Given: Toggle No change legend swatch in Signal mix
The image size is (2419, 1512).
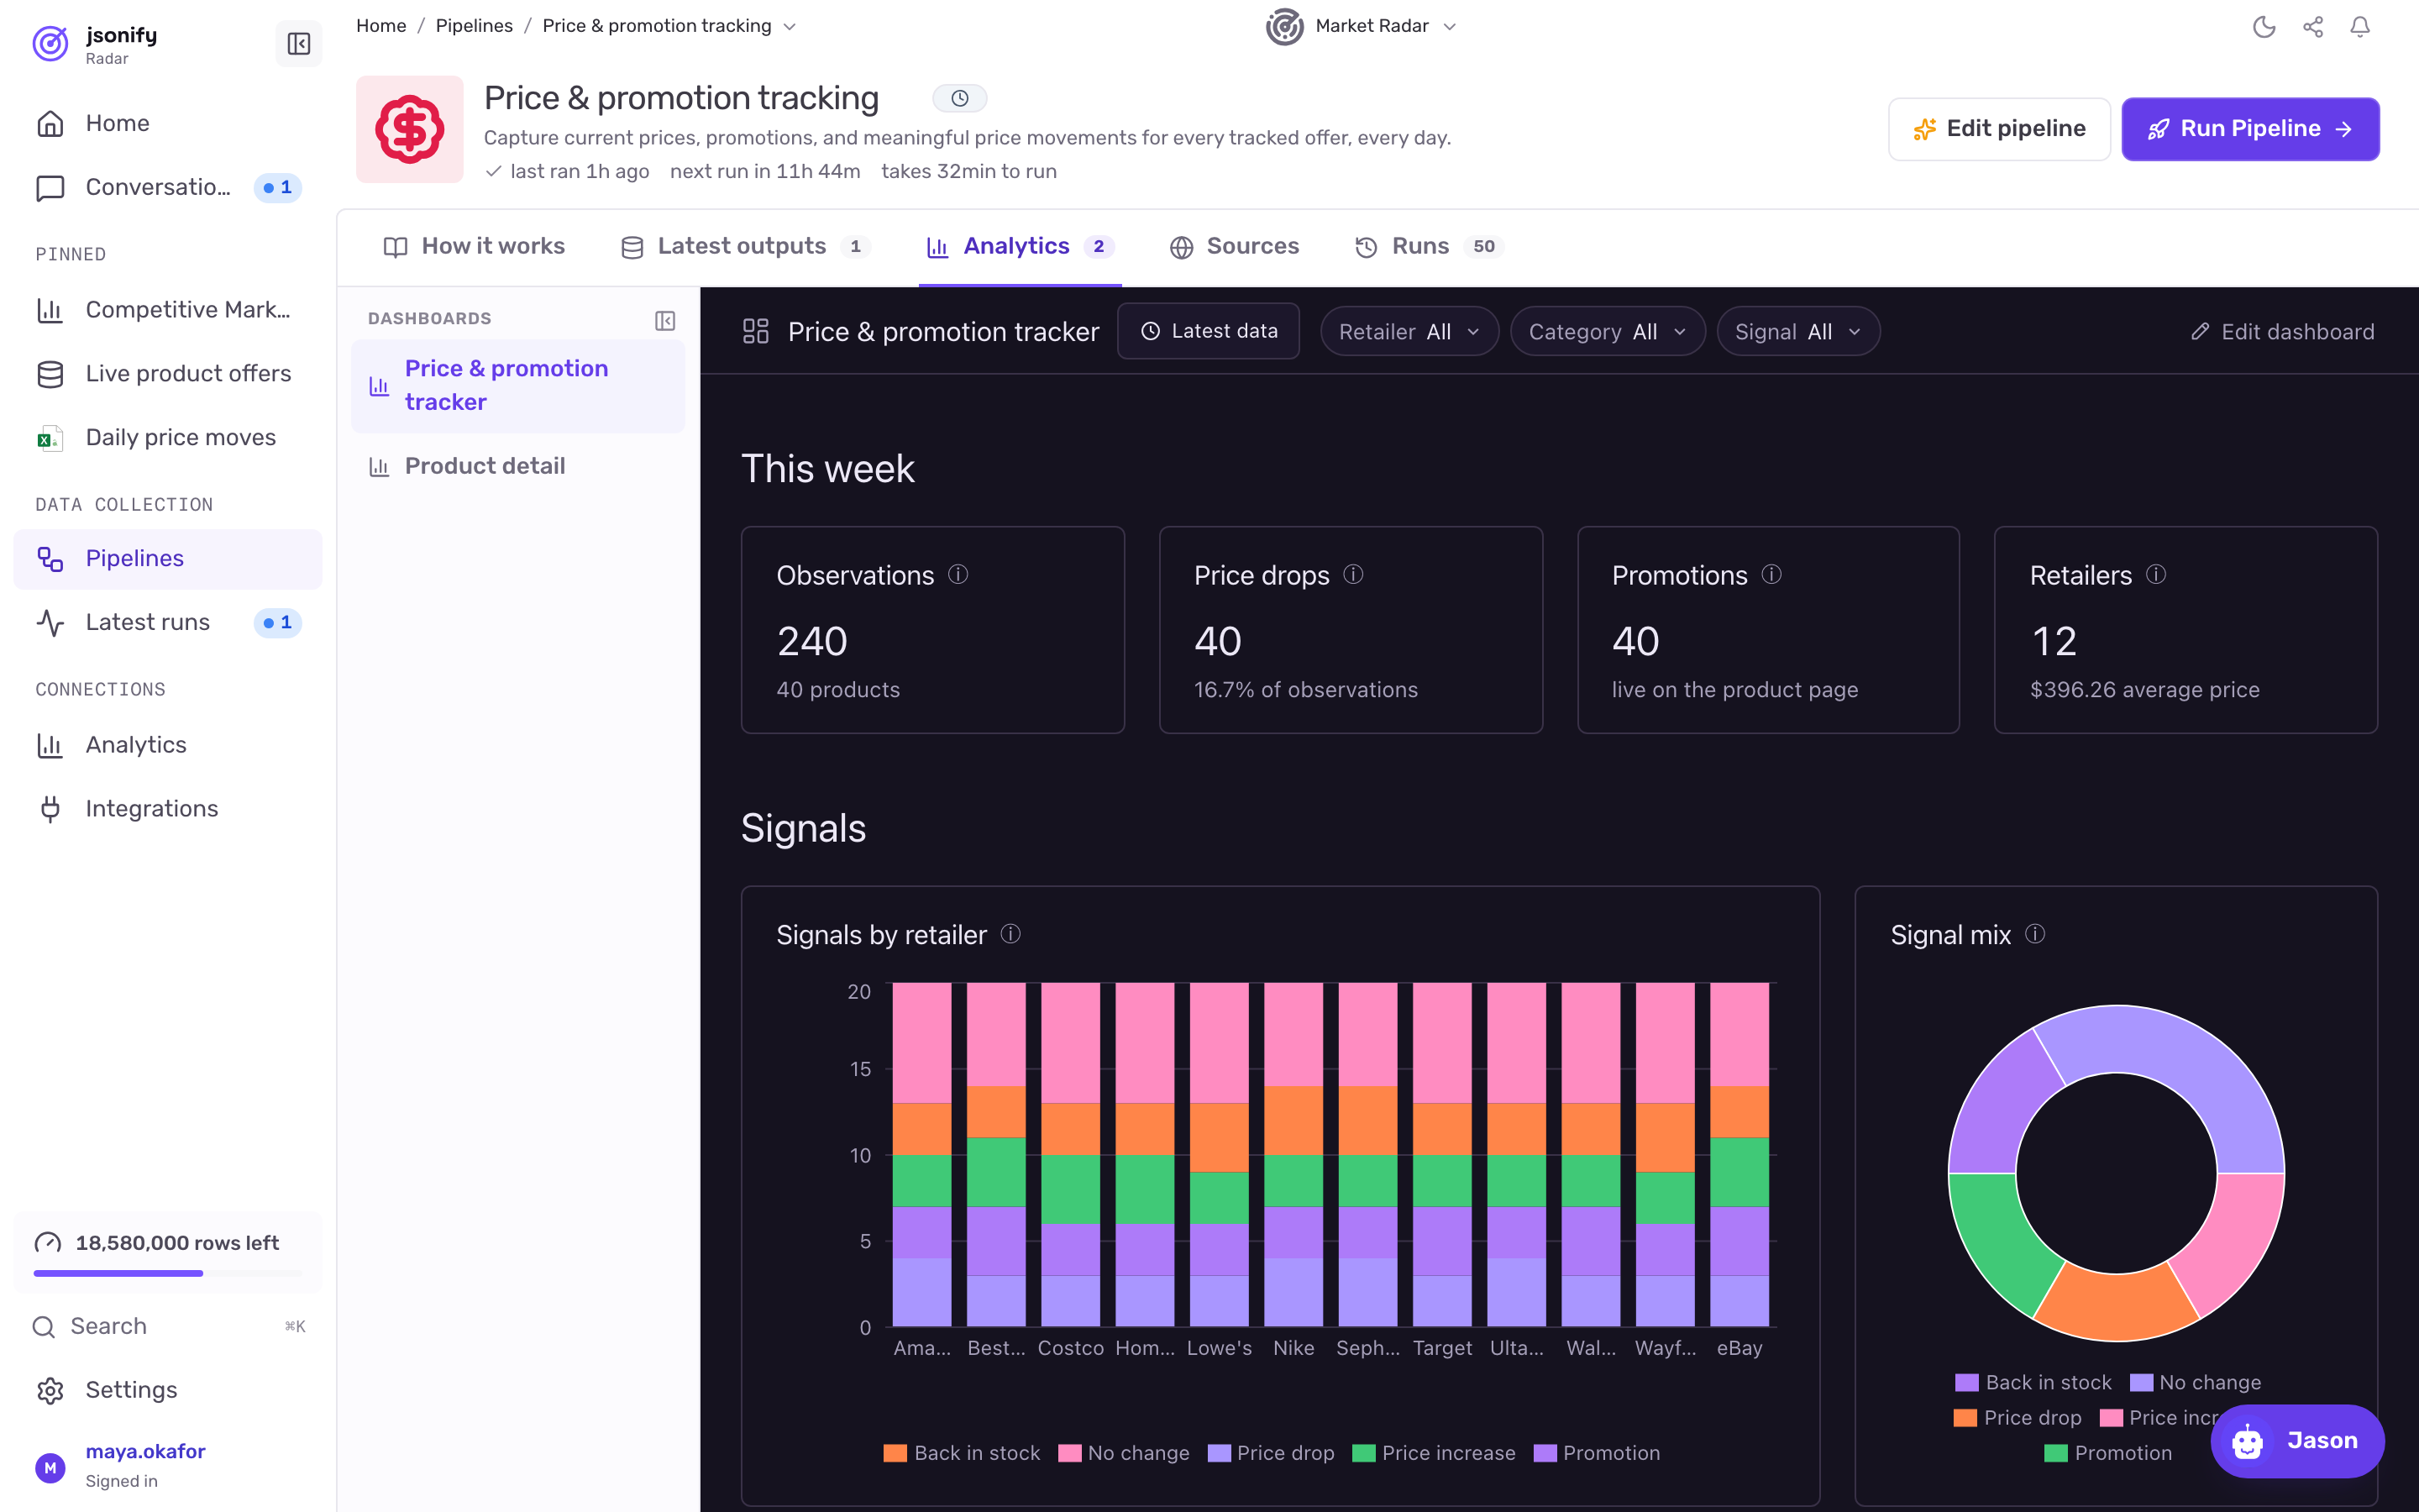Looking at the screenshot, I should (2141, 1382).
